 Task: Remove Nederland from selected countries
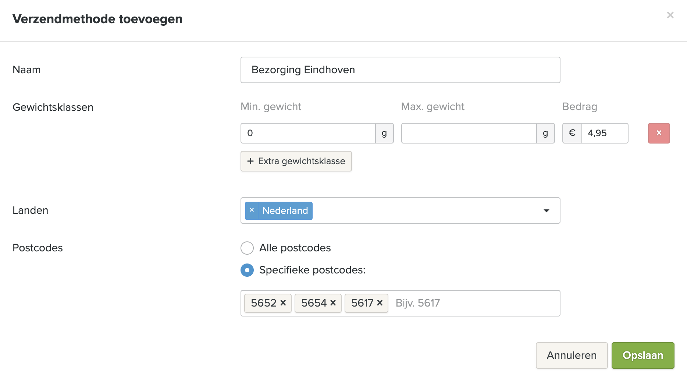[x=252, y=210]
